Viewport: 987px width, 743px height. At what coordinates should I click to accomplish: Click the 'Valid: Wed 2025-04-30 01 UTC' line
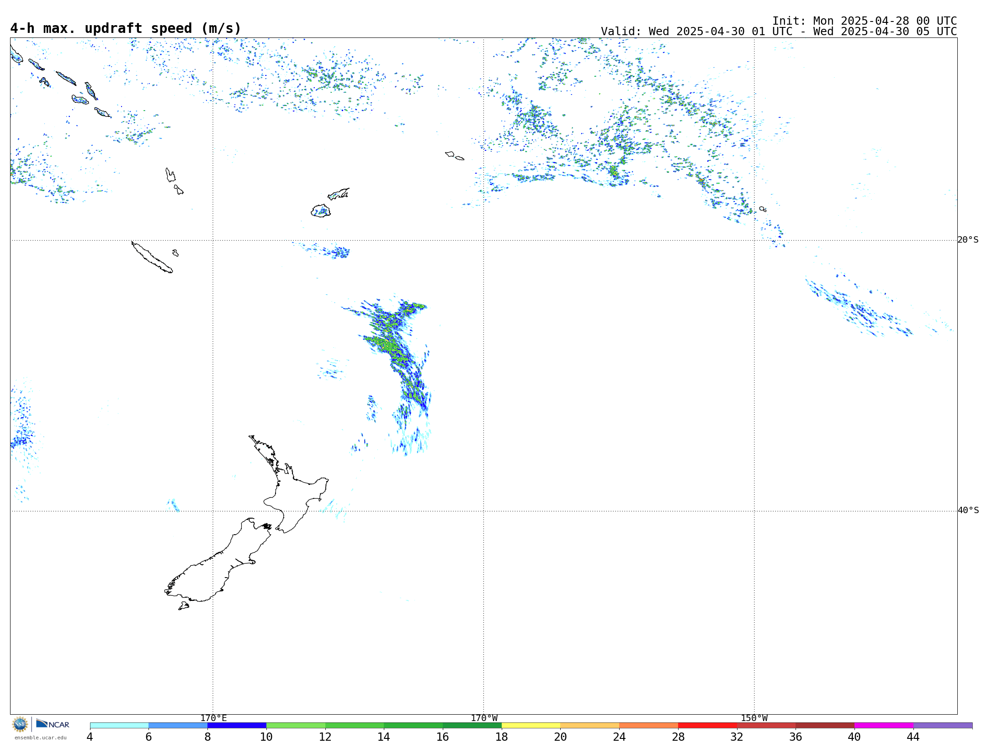point(779,32)
